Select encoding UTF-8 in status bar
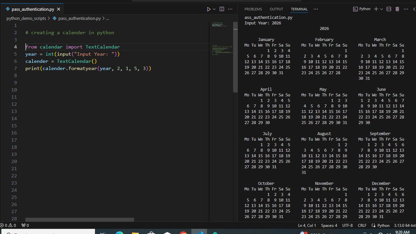Image resolution: width=416 pixels, height=234 pixels. pyautogui.click(x=347, y=225)
